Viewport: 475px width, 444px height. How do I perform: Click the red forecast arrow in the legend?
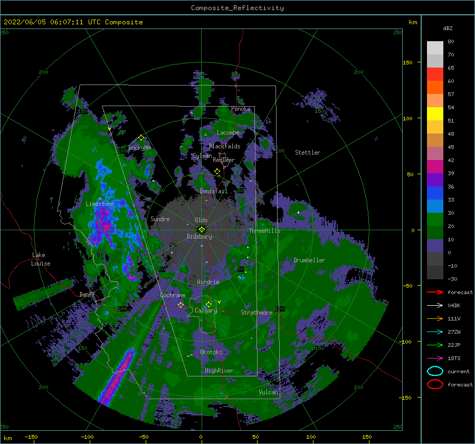[x=435, y=292]
